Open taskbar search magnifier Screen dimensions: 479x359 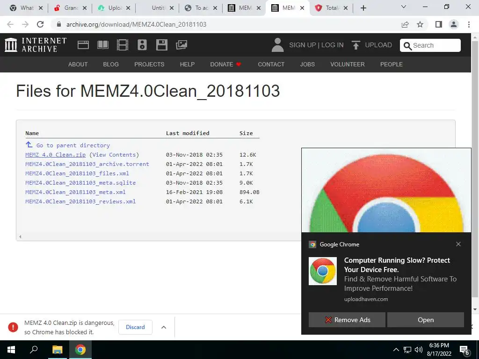[x=34, y=350]
